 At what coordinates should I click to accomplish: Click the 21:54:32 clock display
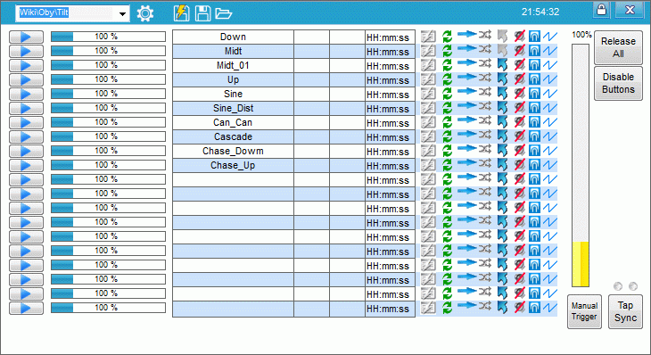tap(540, 12)
